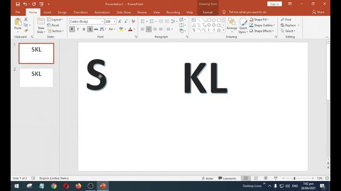Open the Layout dropdown
Image resolution: width=341 pixels, height=191 pixels.
click(x=55, y=20)
